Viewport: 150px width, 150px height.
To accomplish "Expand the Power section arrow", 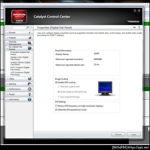I will pos(7,94).
